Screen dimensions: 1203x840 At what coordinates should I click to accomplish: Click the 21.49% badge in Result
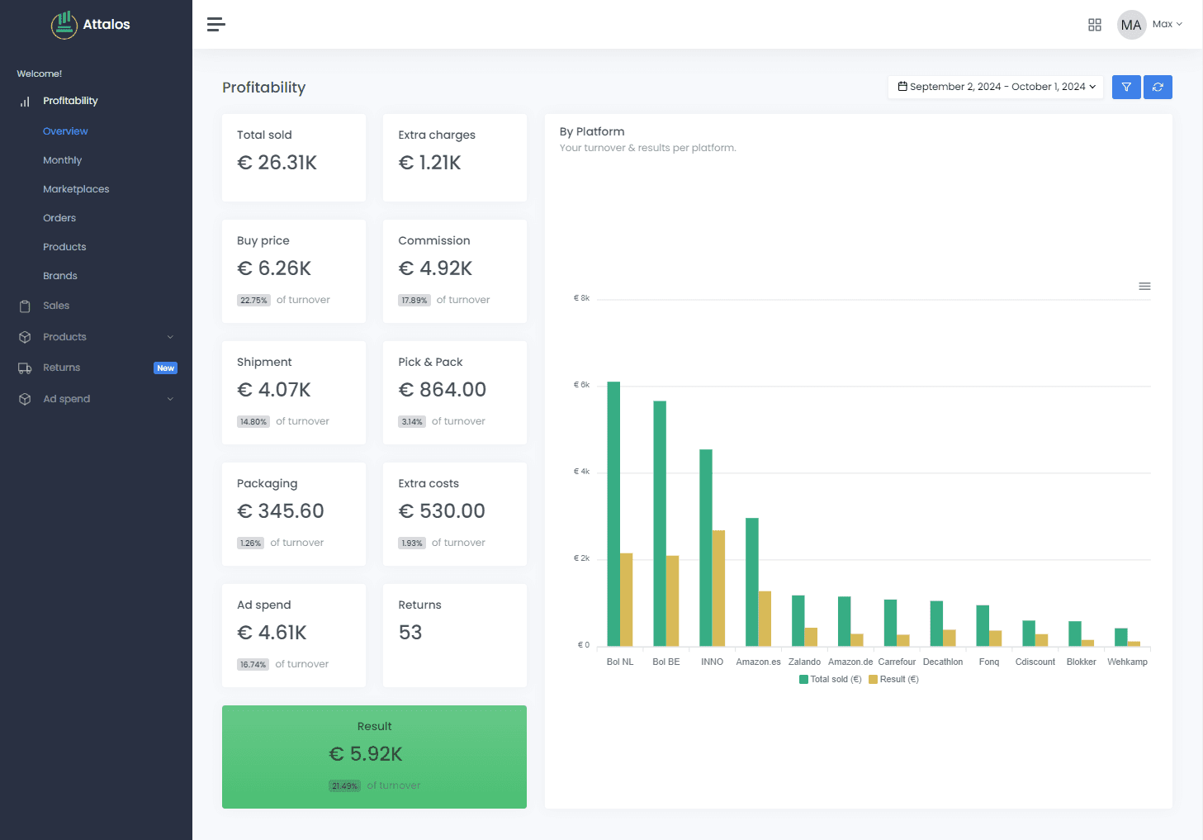pyautogui.click(x=344, y=786)
